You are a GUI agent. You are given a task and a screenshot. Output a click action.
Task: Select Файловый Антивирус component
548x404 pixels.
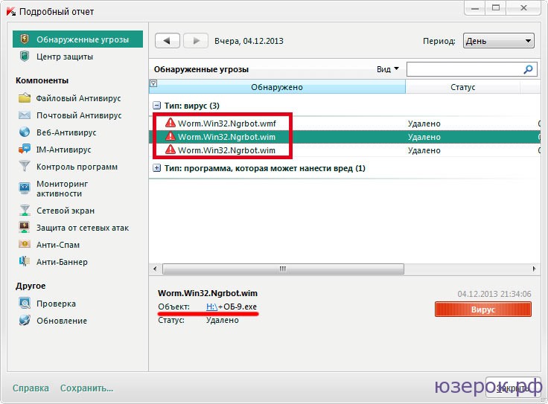(x=79, y=98)
